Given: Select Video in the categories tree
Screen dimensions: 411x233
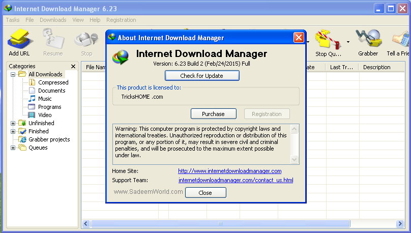Looking at the screenshot, I should [45, 115].
